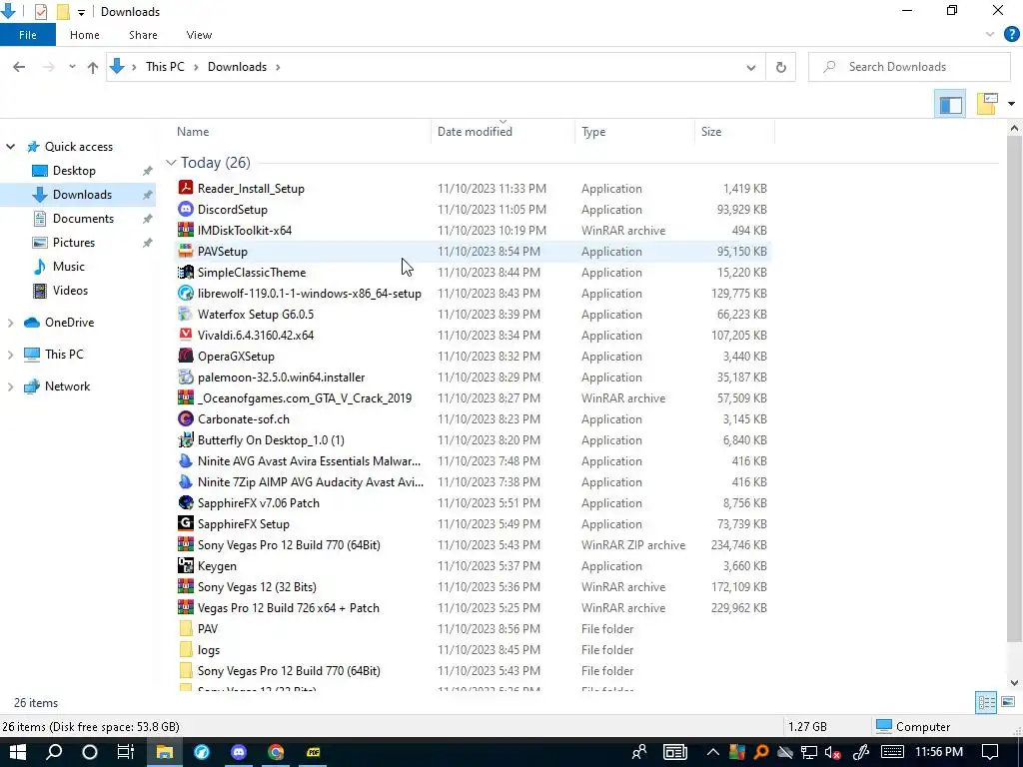Switch to the Home ribbon tab

coord(85,35)
